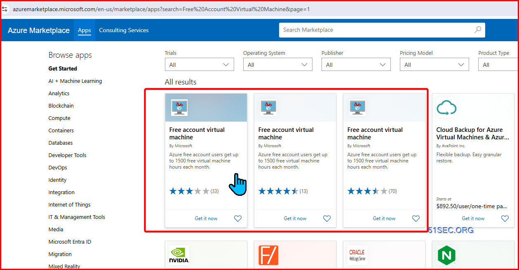This screenshot has width=519, height=270.
Task: Click the Azure Marketplace home link
Action: 39,30
